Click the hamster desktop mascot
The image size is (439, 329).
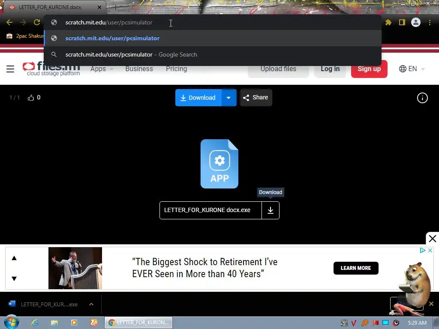click(415, 285)
